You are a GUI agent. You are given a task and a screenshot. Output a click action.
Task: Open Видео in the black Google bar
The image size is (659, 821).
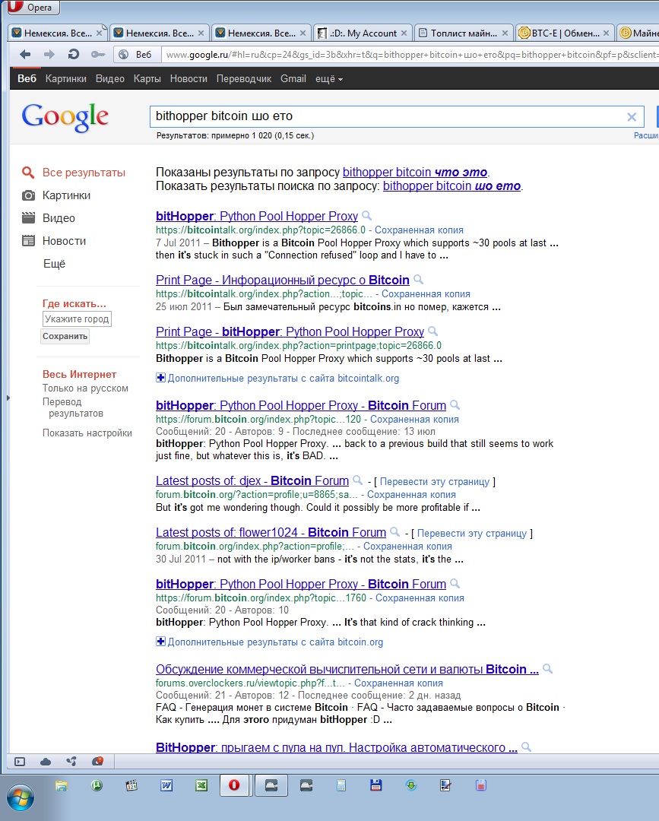110,79
